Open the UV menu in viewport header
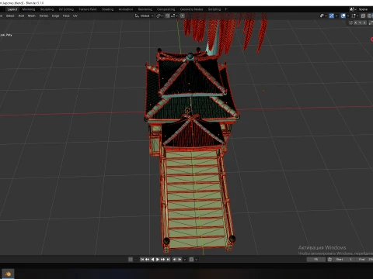 (x=75, y=15)
